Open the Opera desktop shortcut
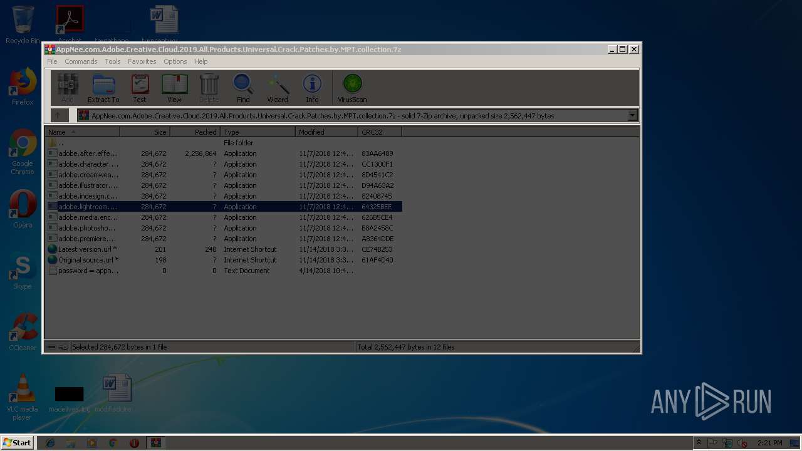The width and height of the screenshot is (802, 451). pyautogui.click(x=23, y=209)
